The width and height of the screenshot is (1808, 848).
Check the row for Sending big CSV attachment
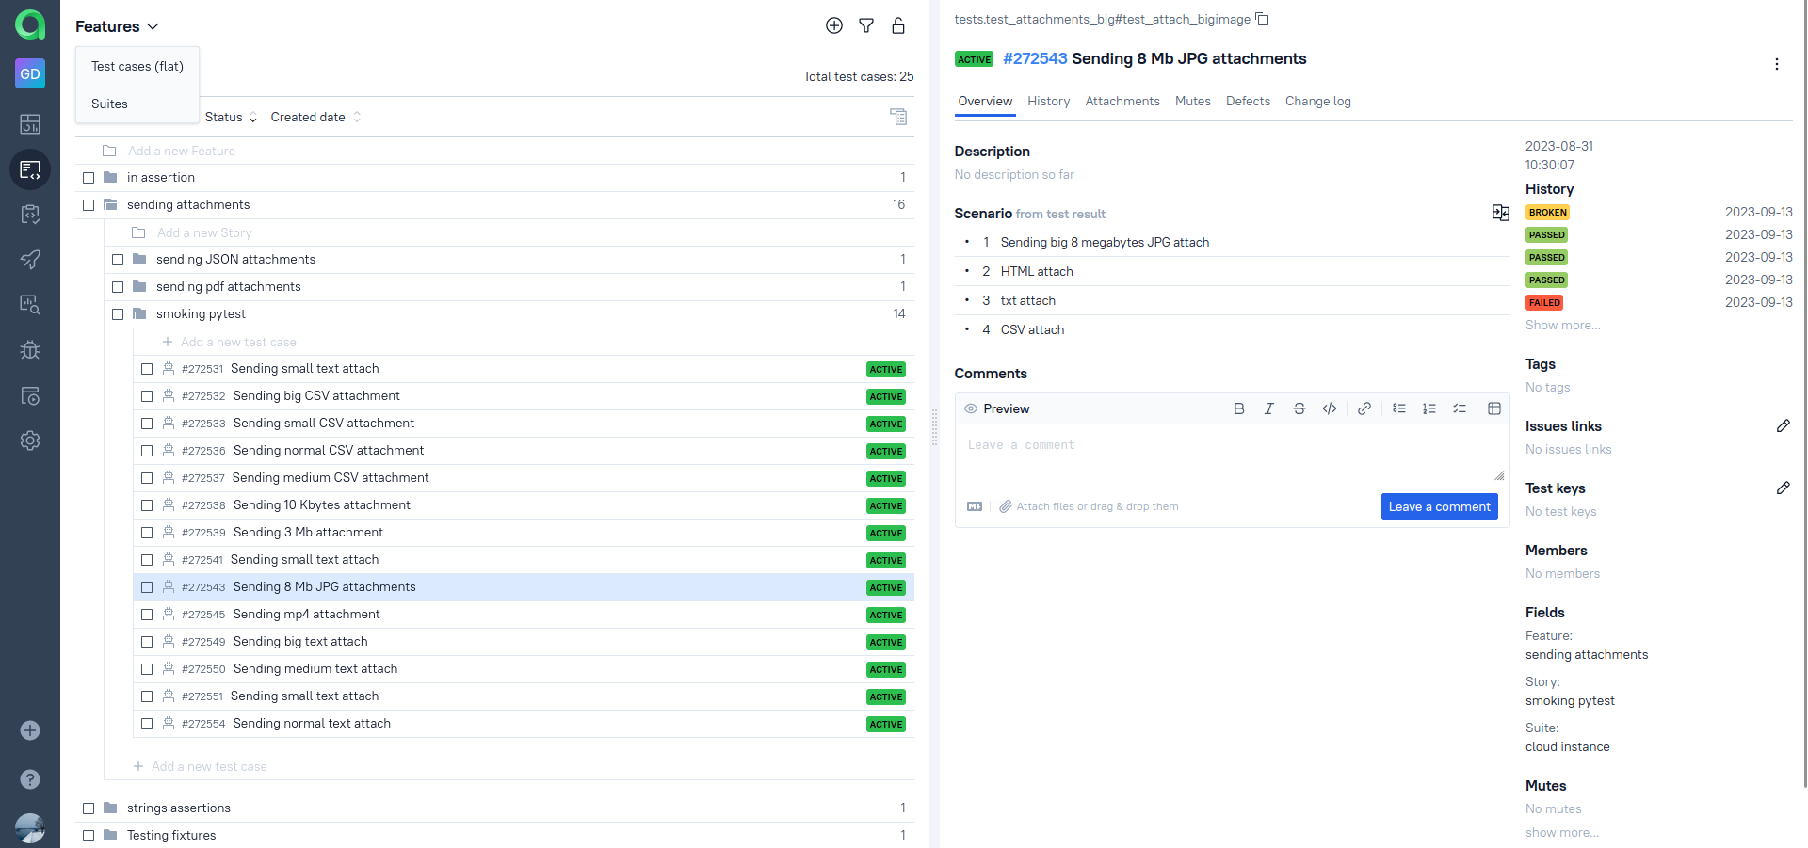[147, 396]
